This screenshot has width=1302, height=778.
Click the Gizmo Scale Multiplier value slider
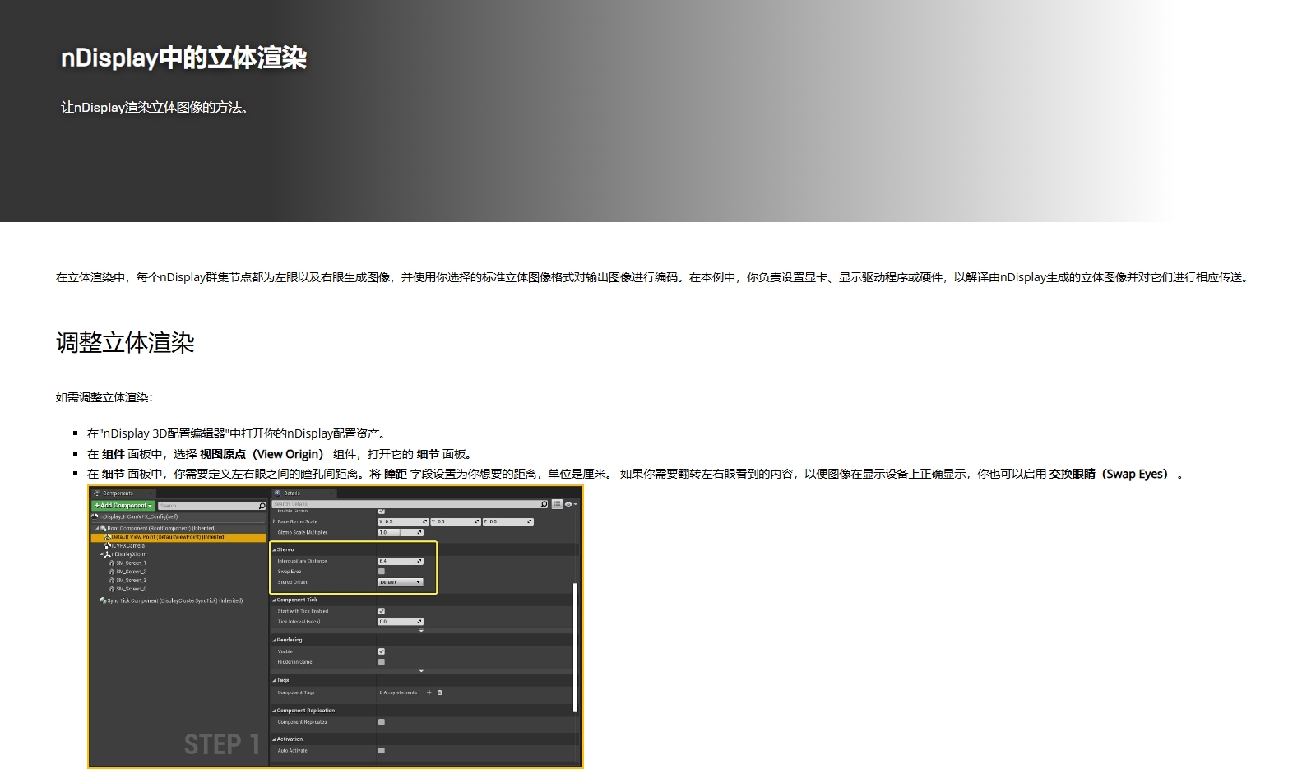click(401, 532)
